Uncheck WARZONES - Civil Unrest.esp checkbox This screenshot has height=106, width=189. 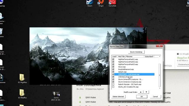click(x=113, y=74)
